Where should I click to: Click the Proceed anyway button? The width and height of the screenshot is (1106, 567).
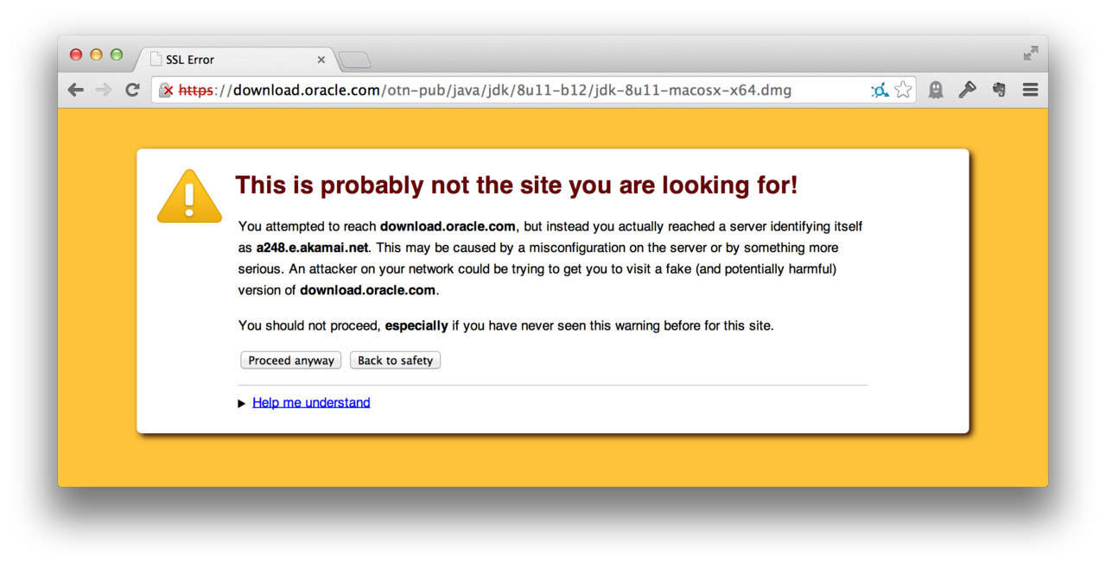point(290,360)
